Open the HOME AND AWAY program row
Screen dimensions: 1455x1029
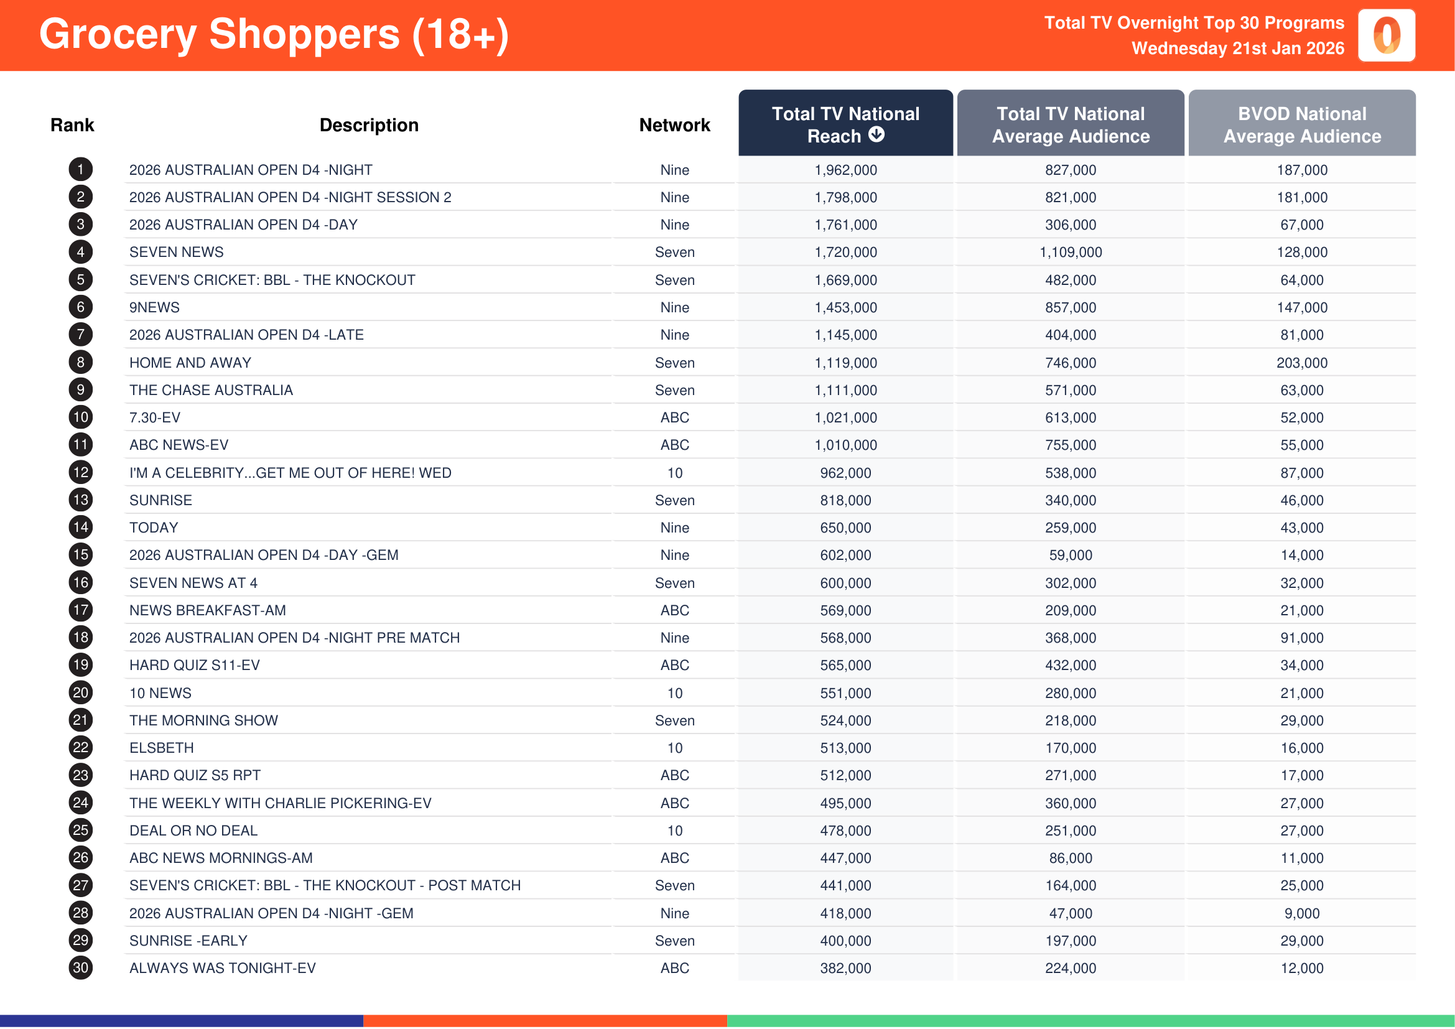coord(190,363)
